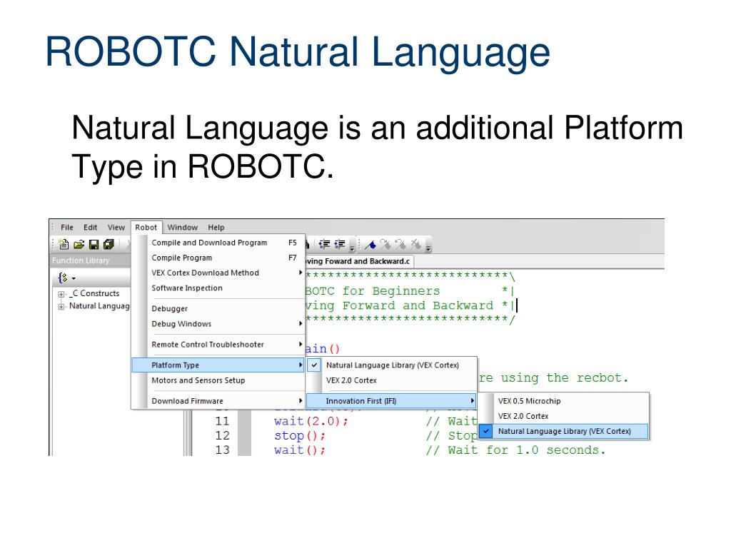Click the Open File folder icon
Image resolution: width=731 pixels, height=548 pixels.
click(x=79, y=244)
